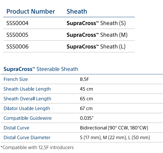Click the 45 cm value
Image resolution: width=163 pixels, height=153 pixels.
pos(86,89)
